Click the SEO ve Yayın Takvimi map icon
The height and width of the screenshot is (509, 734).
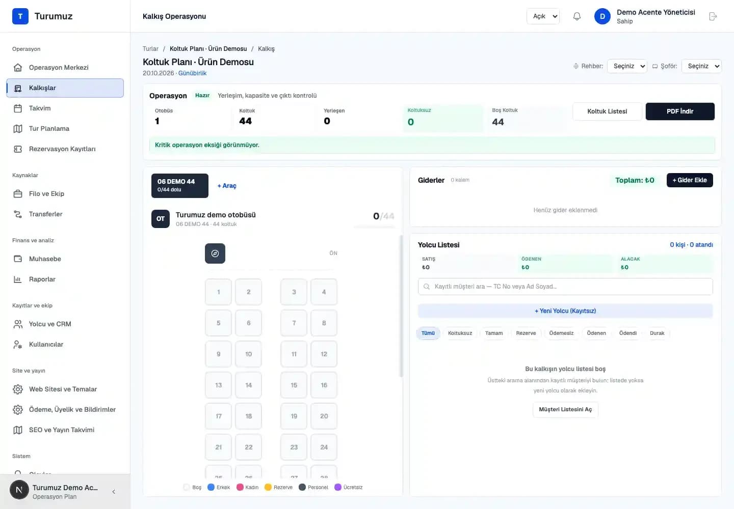click(x=18, y=430)
